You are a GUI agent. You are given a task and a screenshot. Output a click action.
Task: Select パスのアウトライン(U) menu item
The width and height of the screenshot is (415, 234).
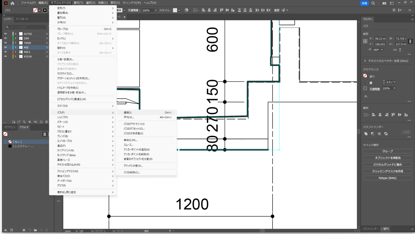(134, 124)
